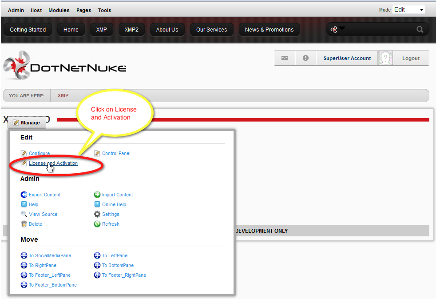Click the Export Content arrow icon
Image resolution: width=436 pixels, height=299 pixels.
24,195
